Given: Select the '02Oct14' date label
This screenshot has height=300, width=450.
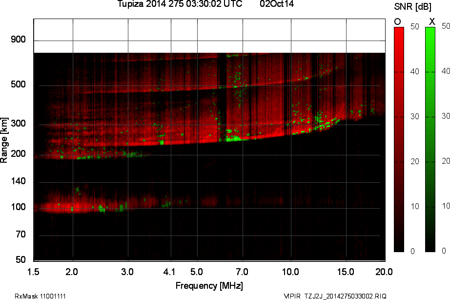Looking at the screenshot, I should [277, 4].
